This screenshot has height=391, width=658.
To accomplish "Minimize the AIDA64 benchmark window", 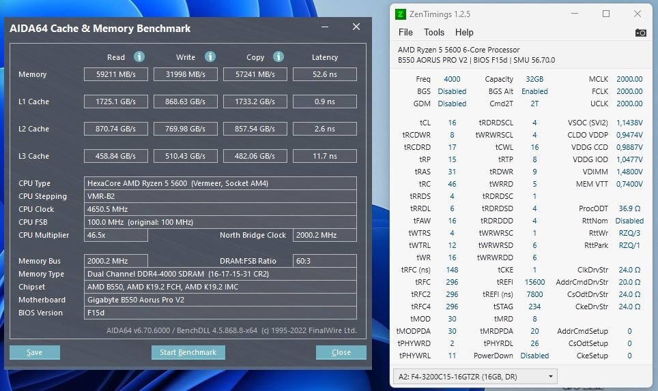I will tap(325, 27).
